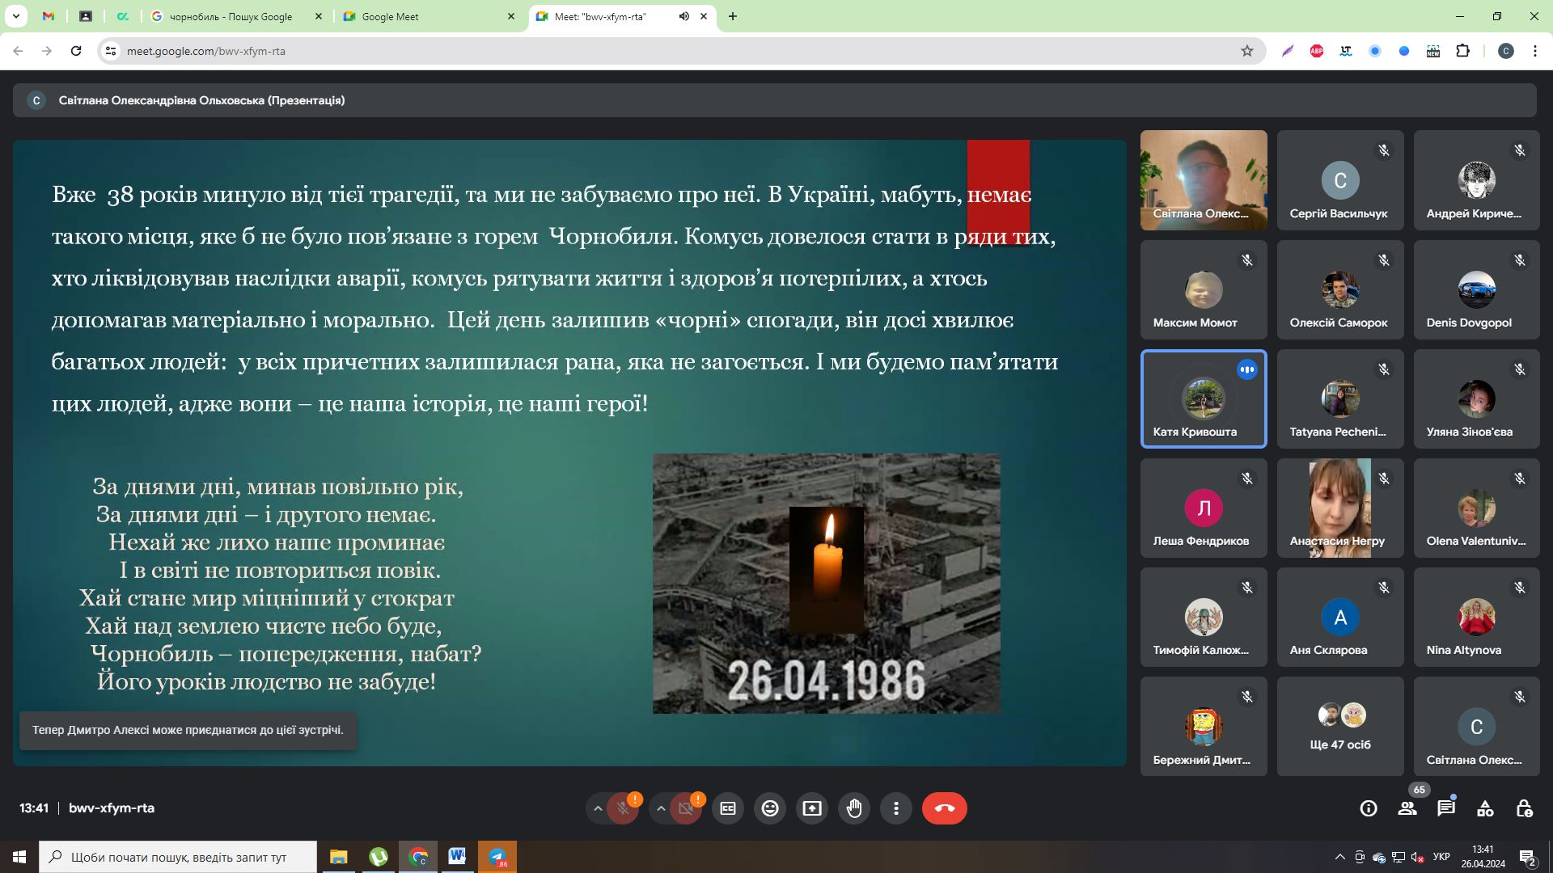Open the chat with everyone panel
Screen dimensions: 1553x873
point(1446,808)
